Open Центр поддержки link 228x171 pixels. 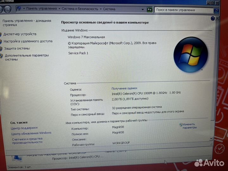(24, 128)
